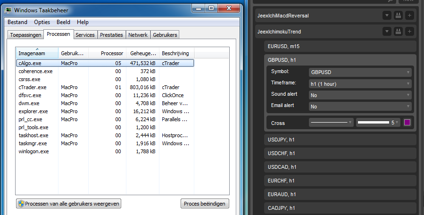Click the build icon on JeexIchimokuTrend row
Viewport: 424px width, 215px height.
tap(398, 32)
